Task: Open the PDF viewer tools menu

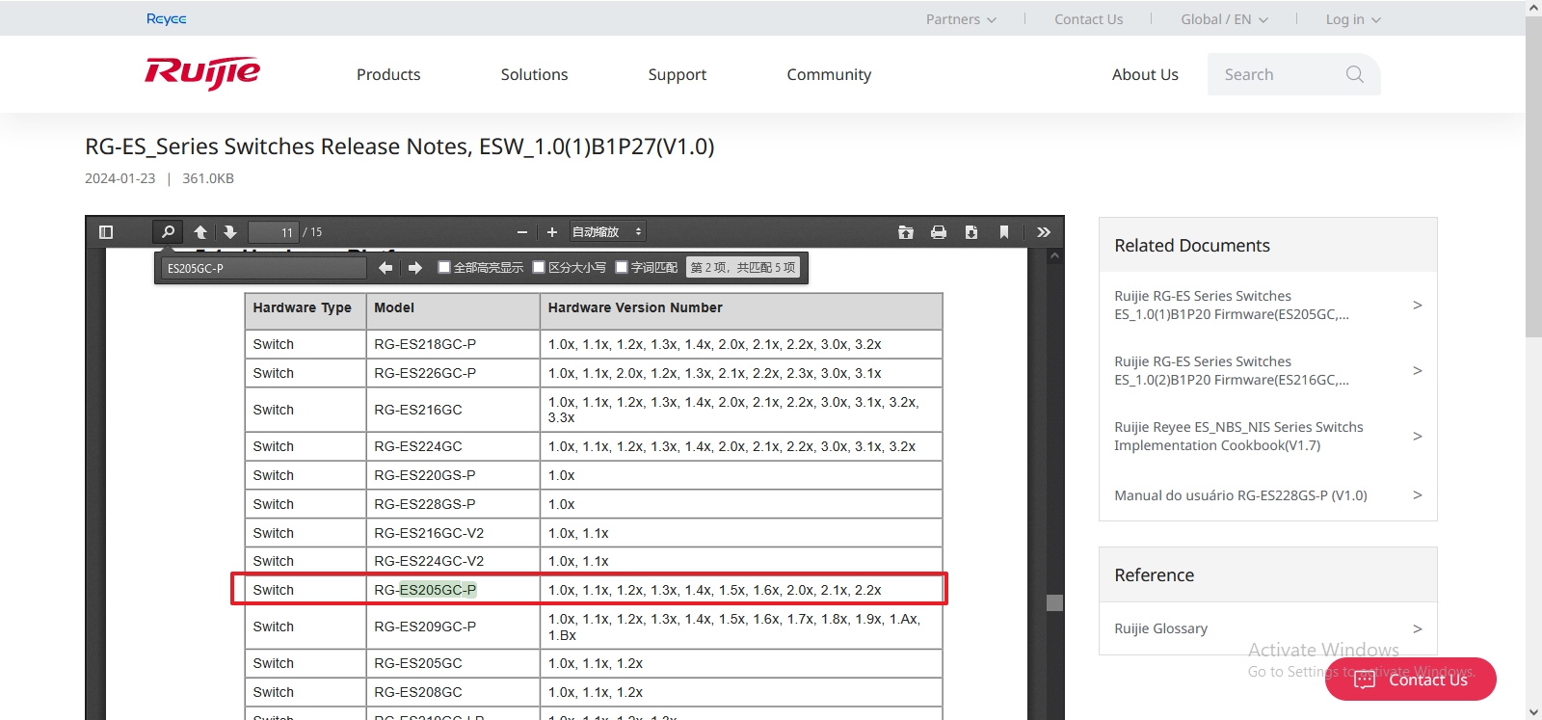Action: [x=1044, y=232]
